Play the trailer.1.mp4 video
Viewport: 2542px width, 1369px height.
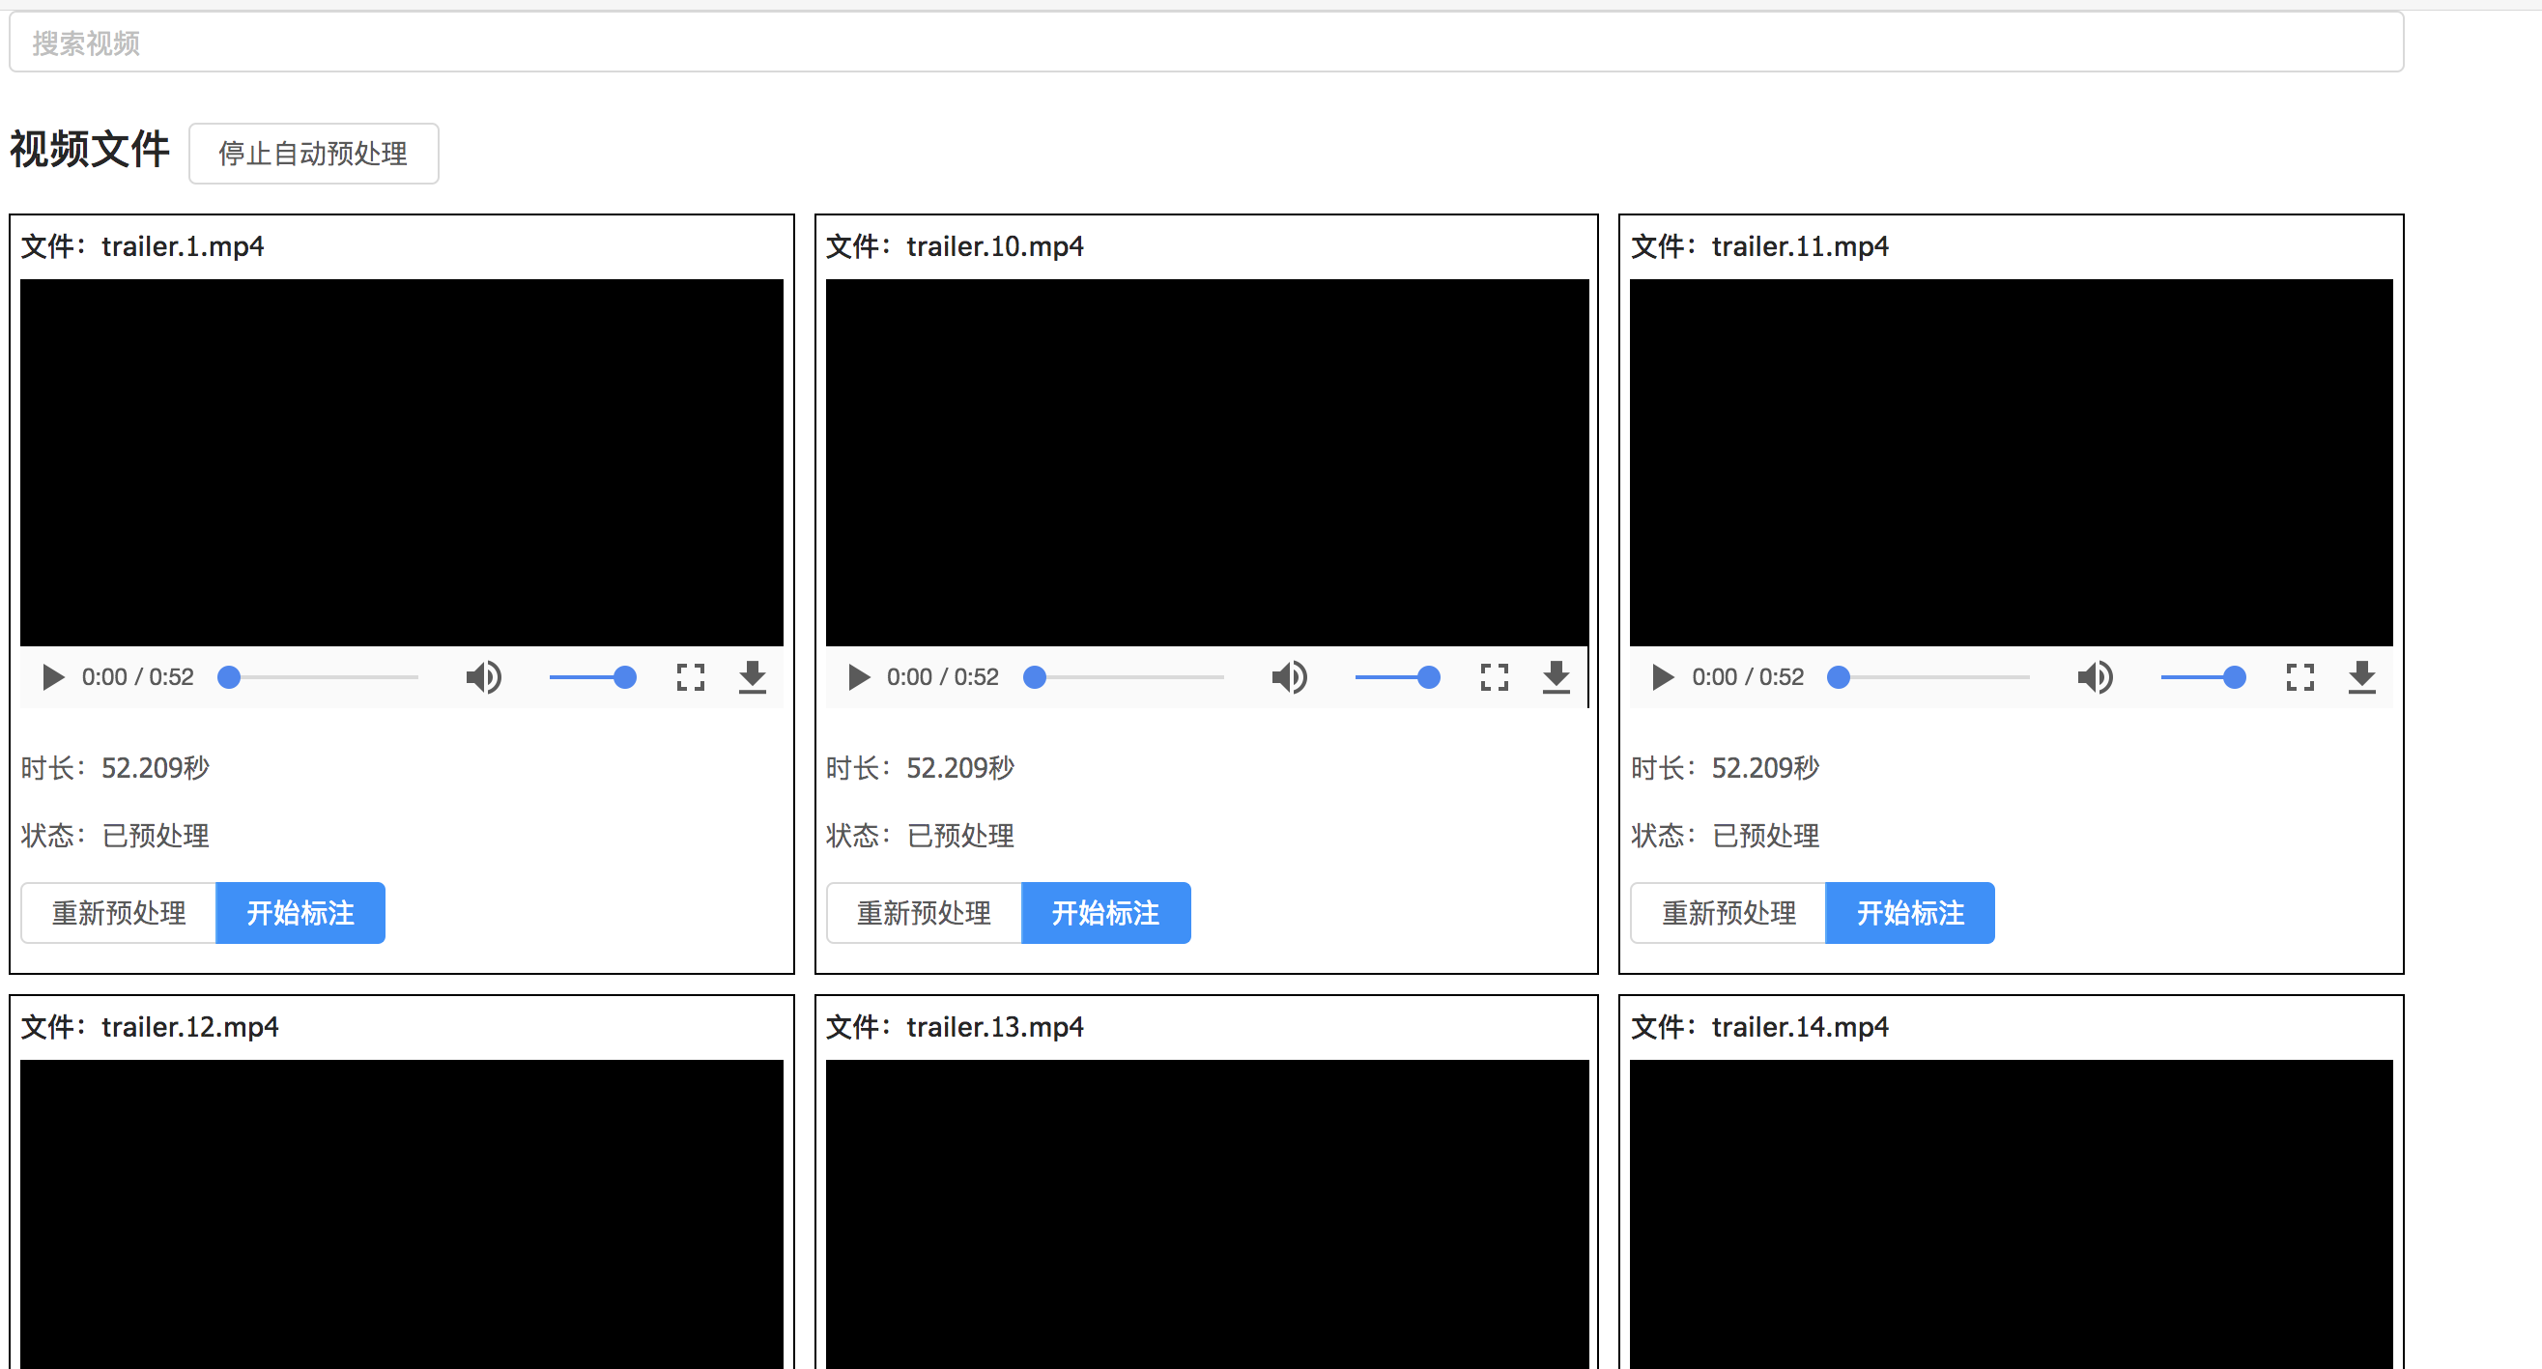[53, 677]
